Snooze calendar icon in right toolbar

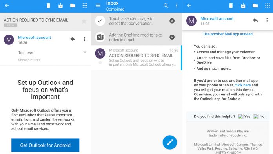click(x=243, y=5)
